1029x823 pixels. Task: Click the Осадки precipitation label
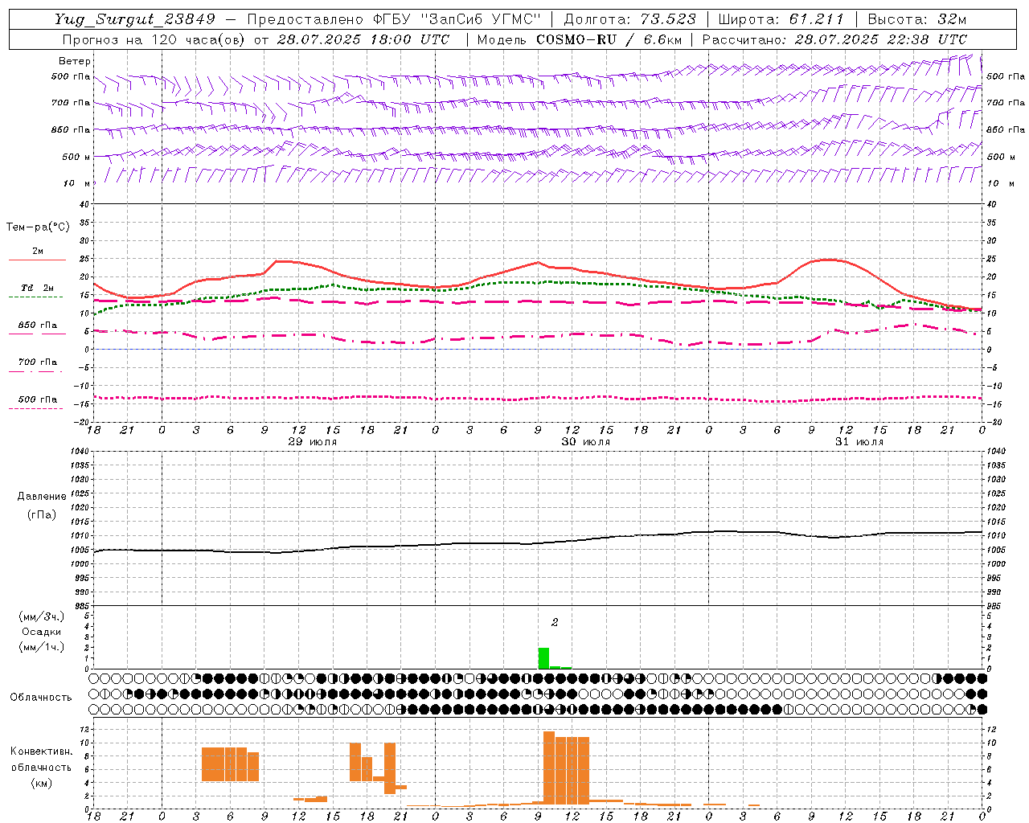[x=42, y=632]
